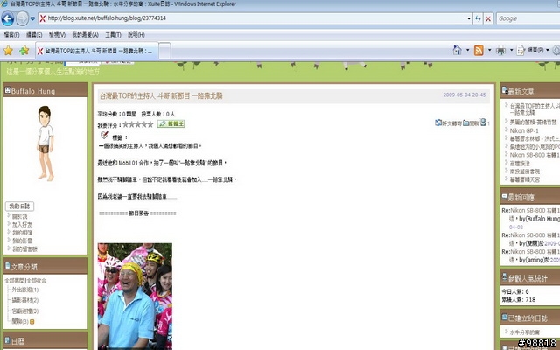This screenshot has width=560, height=350.
Task: Open the recent pages dropdown beside Forward
Action: tap(32, 18)
